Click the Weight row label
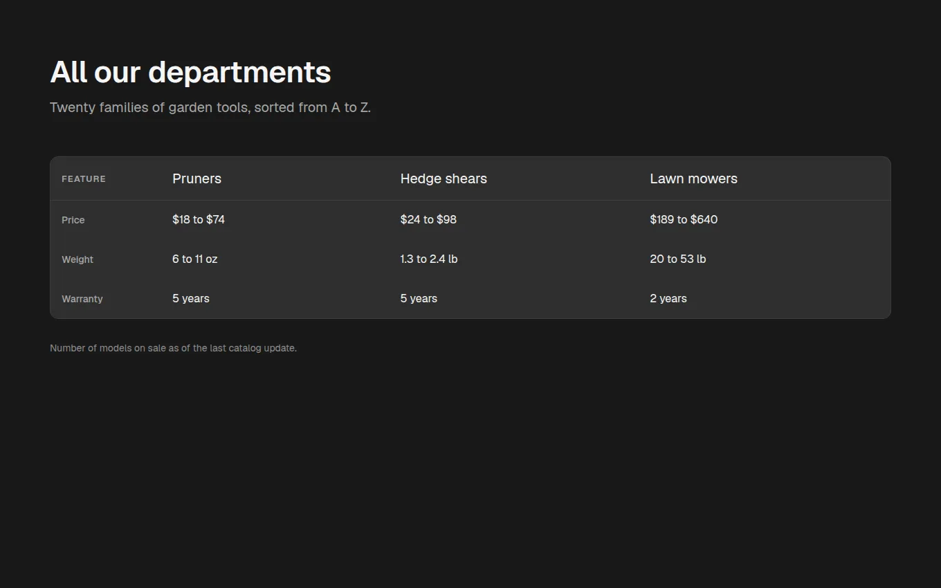Screen dimensions: 941x588 pos(77,259)
